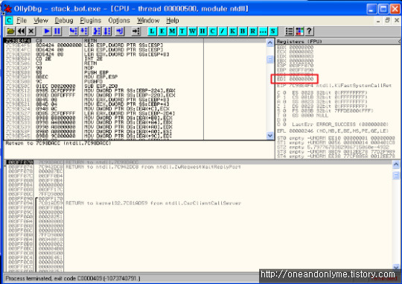Show Memory map with M button
Image resolution: width=402 pixels, height=284 pixels.
click(172, 31)
